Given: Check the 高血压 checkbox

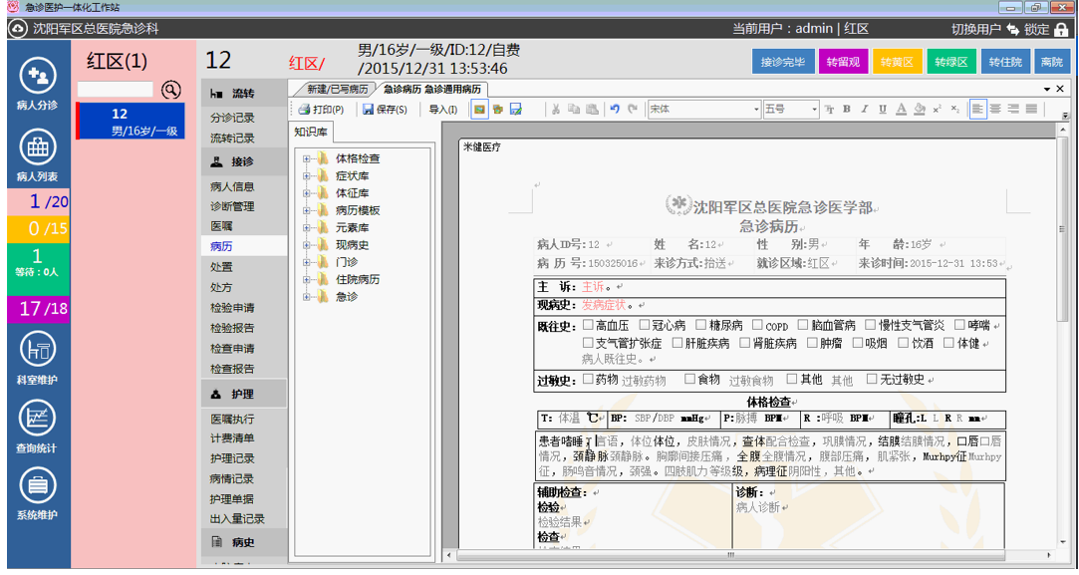Looking at the screenshot, I should point(588,324).
